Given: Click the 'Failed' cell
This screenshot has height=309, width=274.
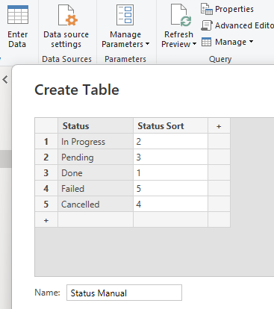Looking at the screenshot, I should 96,189.
